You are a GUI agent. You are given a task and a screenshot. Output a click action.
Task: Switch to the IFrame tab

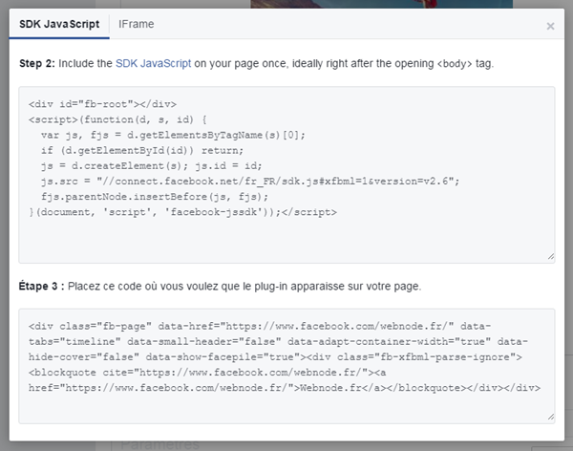tap(131, 24)
